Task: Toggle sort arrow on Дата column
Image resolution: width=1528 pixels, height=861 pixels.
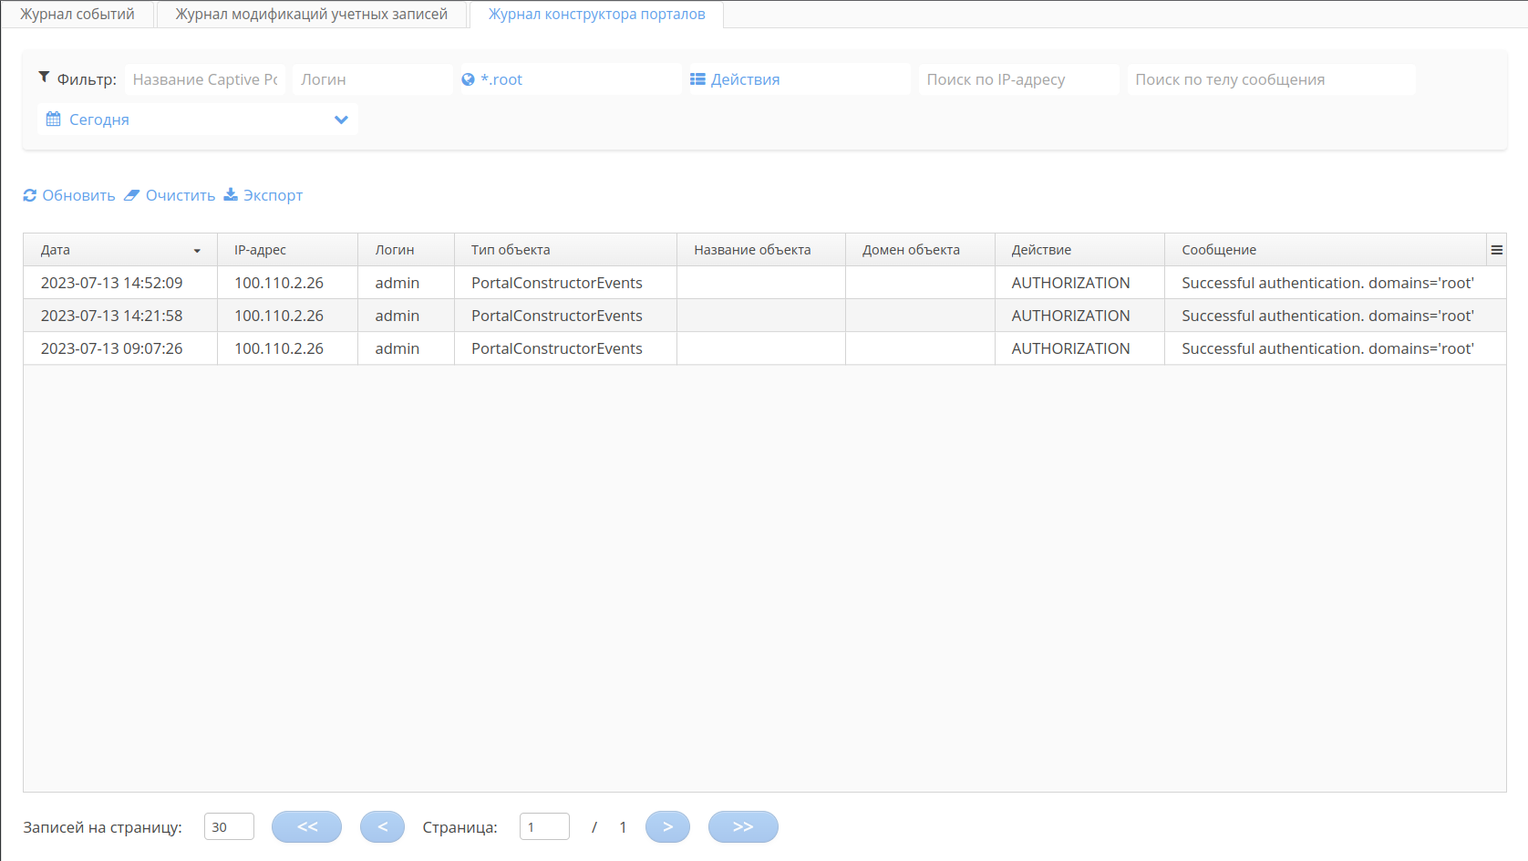Action: click(x=197, y=251)
